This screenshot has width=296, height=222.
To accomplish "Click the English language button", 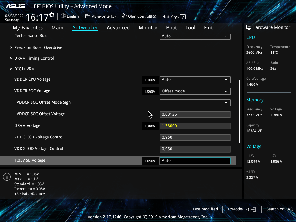I will tap(70, 16).
